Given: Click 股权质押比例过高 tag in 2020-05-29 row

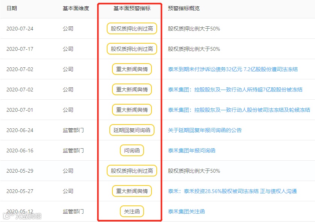Looking at the screenshot, I should point(132,171).
